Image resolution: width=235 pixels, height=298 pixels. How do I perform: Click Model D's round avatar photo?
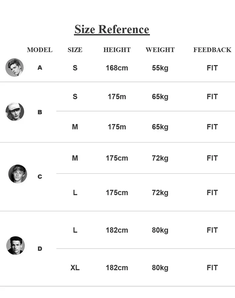[15, 246]
